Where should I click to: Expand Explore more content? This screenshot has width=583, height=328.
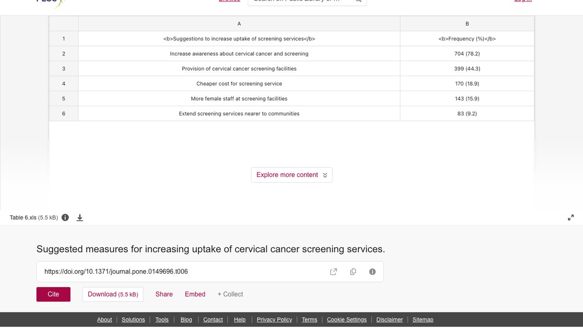pos(291,175)
